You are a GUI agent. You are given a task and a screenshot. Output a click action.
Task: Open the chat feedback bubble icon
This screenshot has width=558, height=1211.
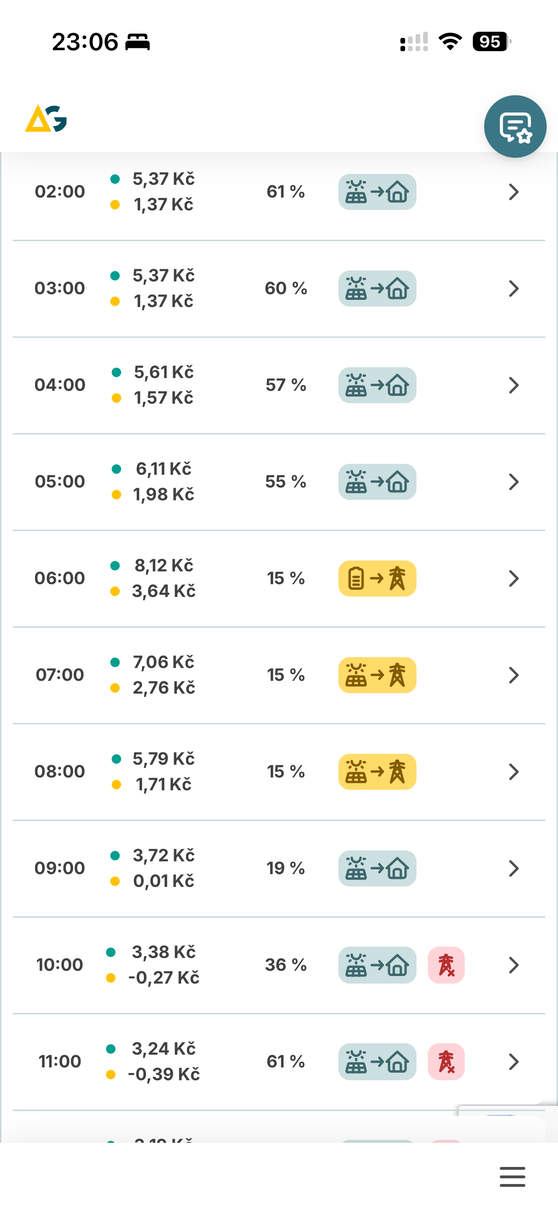(x=515, y=127)
